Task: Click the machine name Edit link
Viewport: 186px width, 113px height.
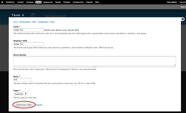Action: [77, 30]
